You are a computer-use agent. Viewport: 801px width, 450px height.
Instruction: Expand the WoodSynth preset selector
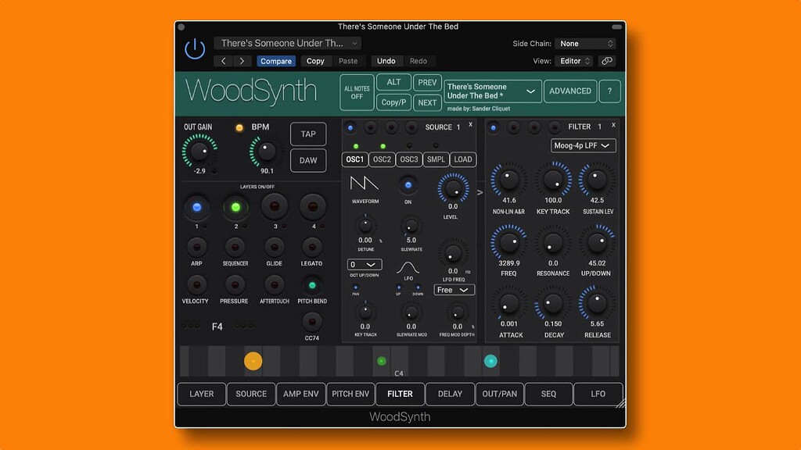click(x=493, y=91)
